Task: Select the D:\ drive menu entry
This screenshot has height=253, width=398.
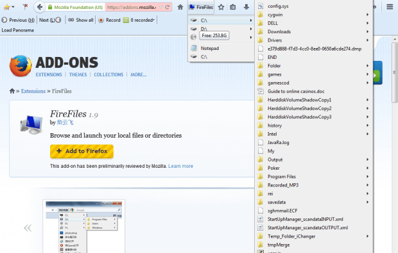Action: [x=221, y=29]
